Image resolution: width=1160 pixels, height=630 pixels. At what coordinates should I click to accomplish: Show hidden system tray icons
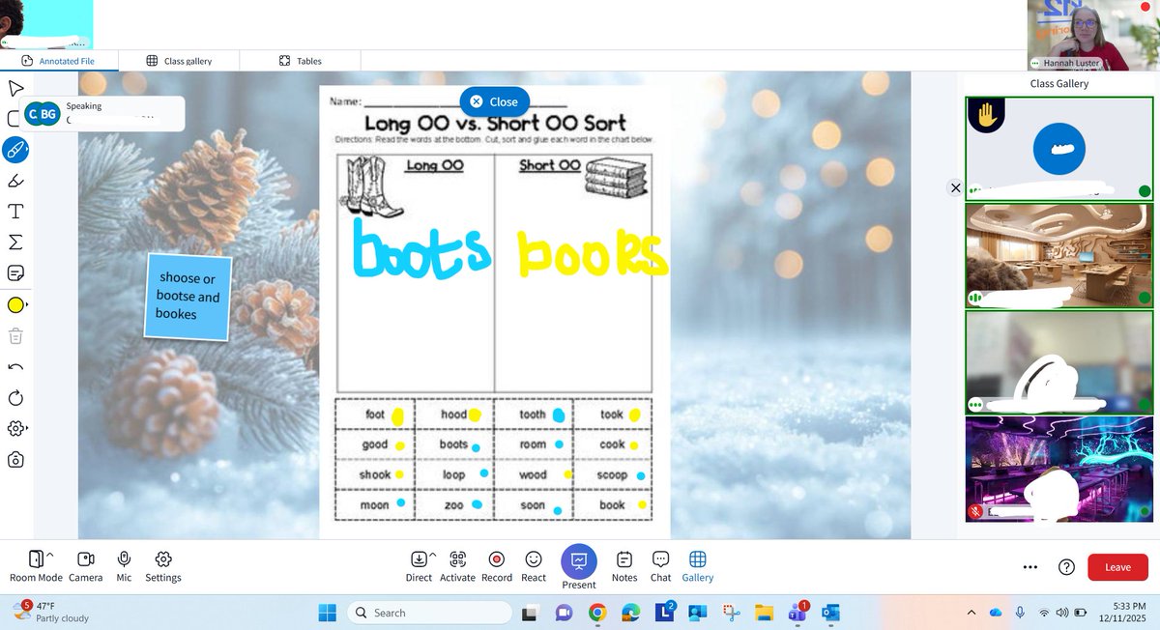click(971, 613)
